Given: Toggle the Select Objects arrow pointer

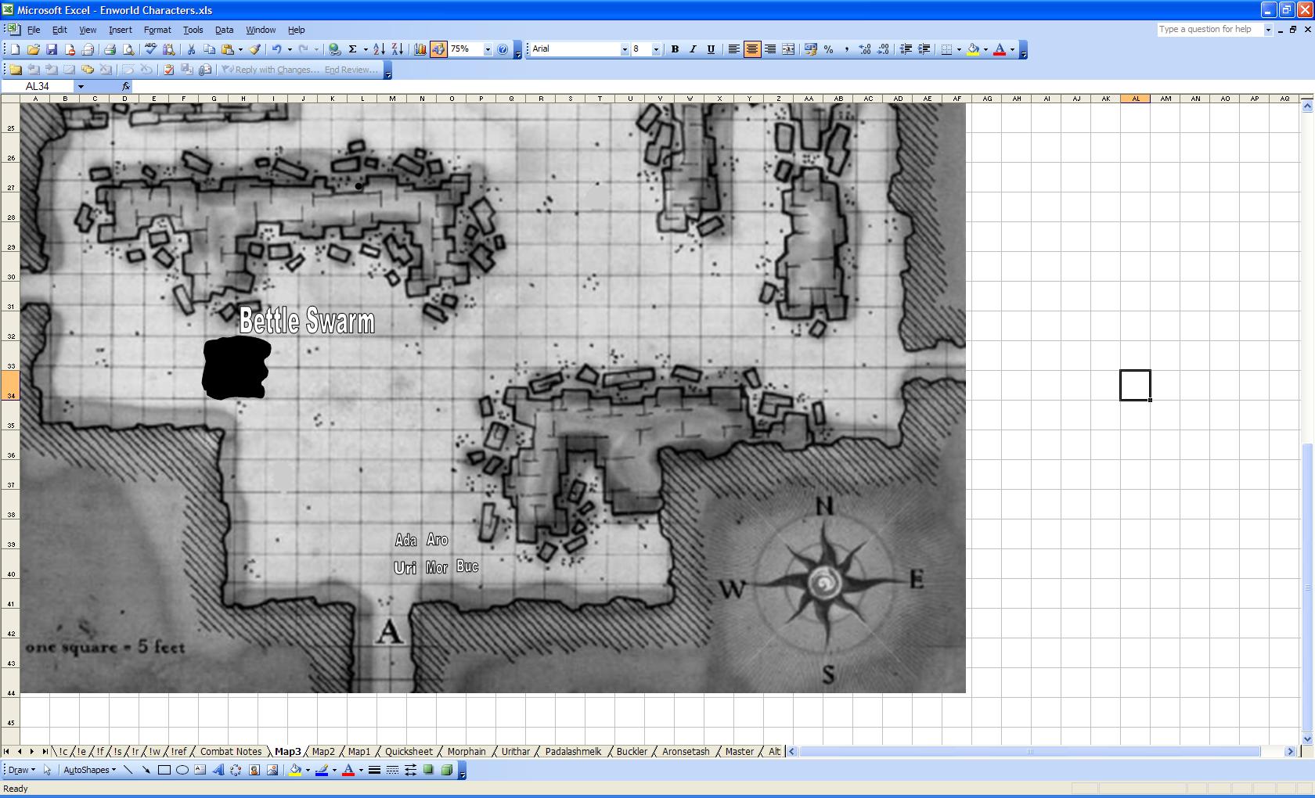Looking at the screenshot, I should 47,770.
